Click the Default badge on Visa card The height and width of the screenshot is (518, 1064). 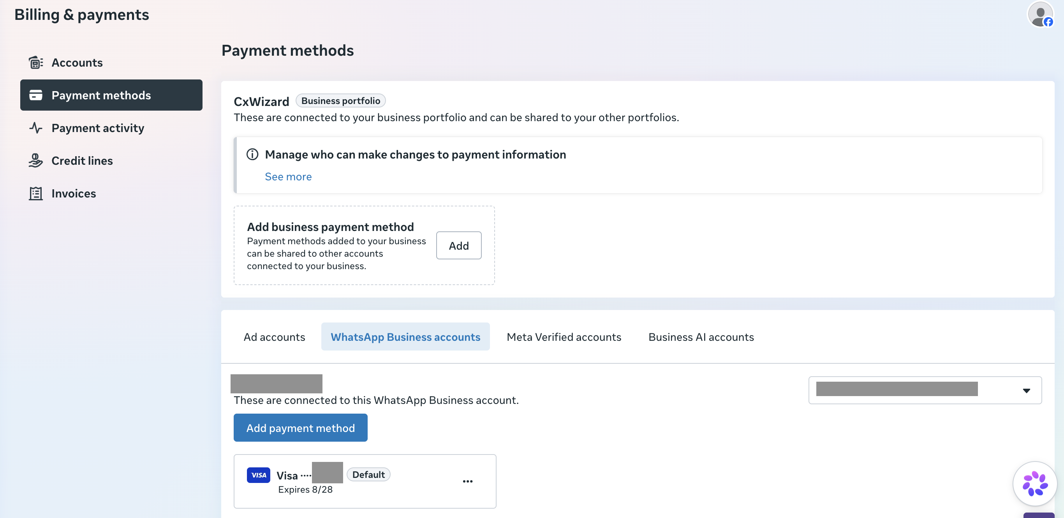368,474
